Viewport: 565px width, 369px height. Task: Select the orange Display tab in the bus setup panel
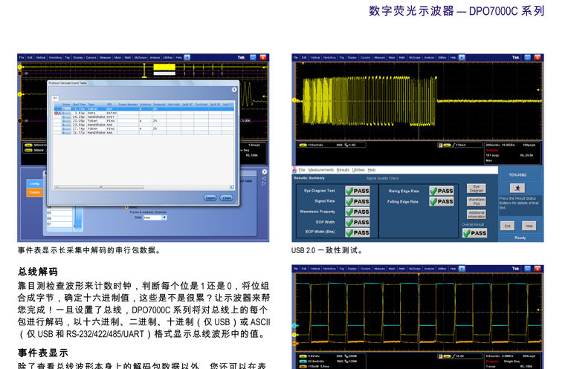35,192
